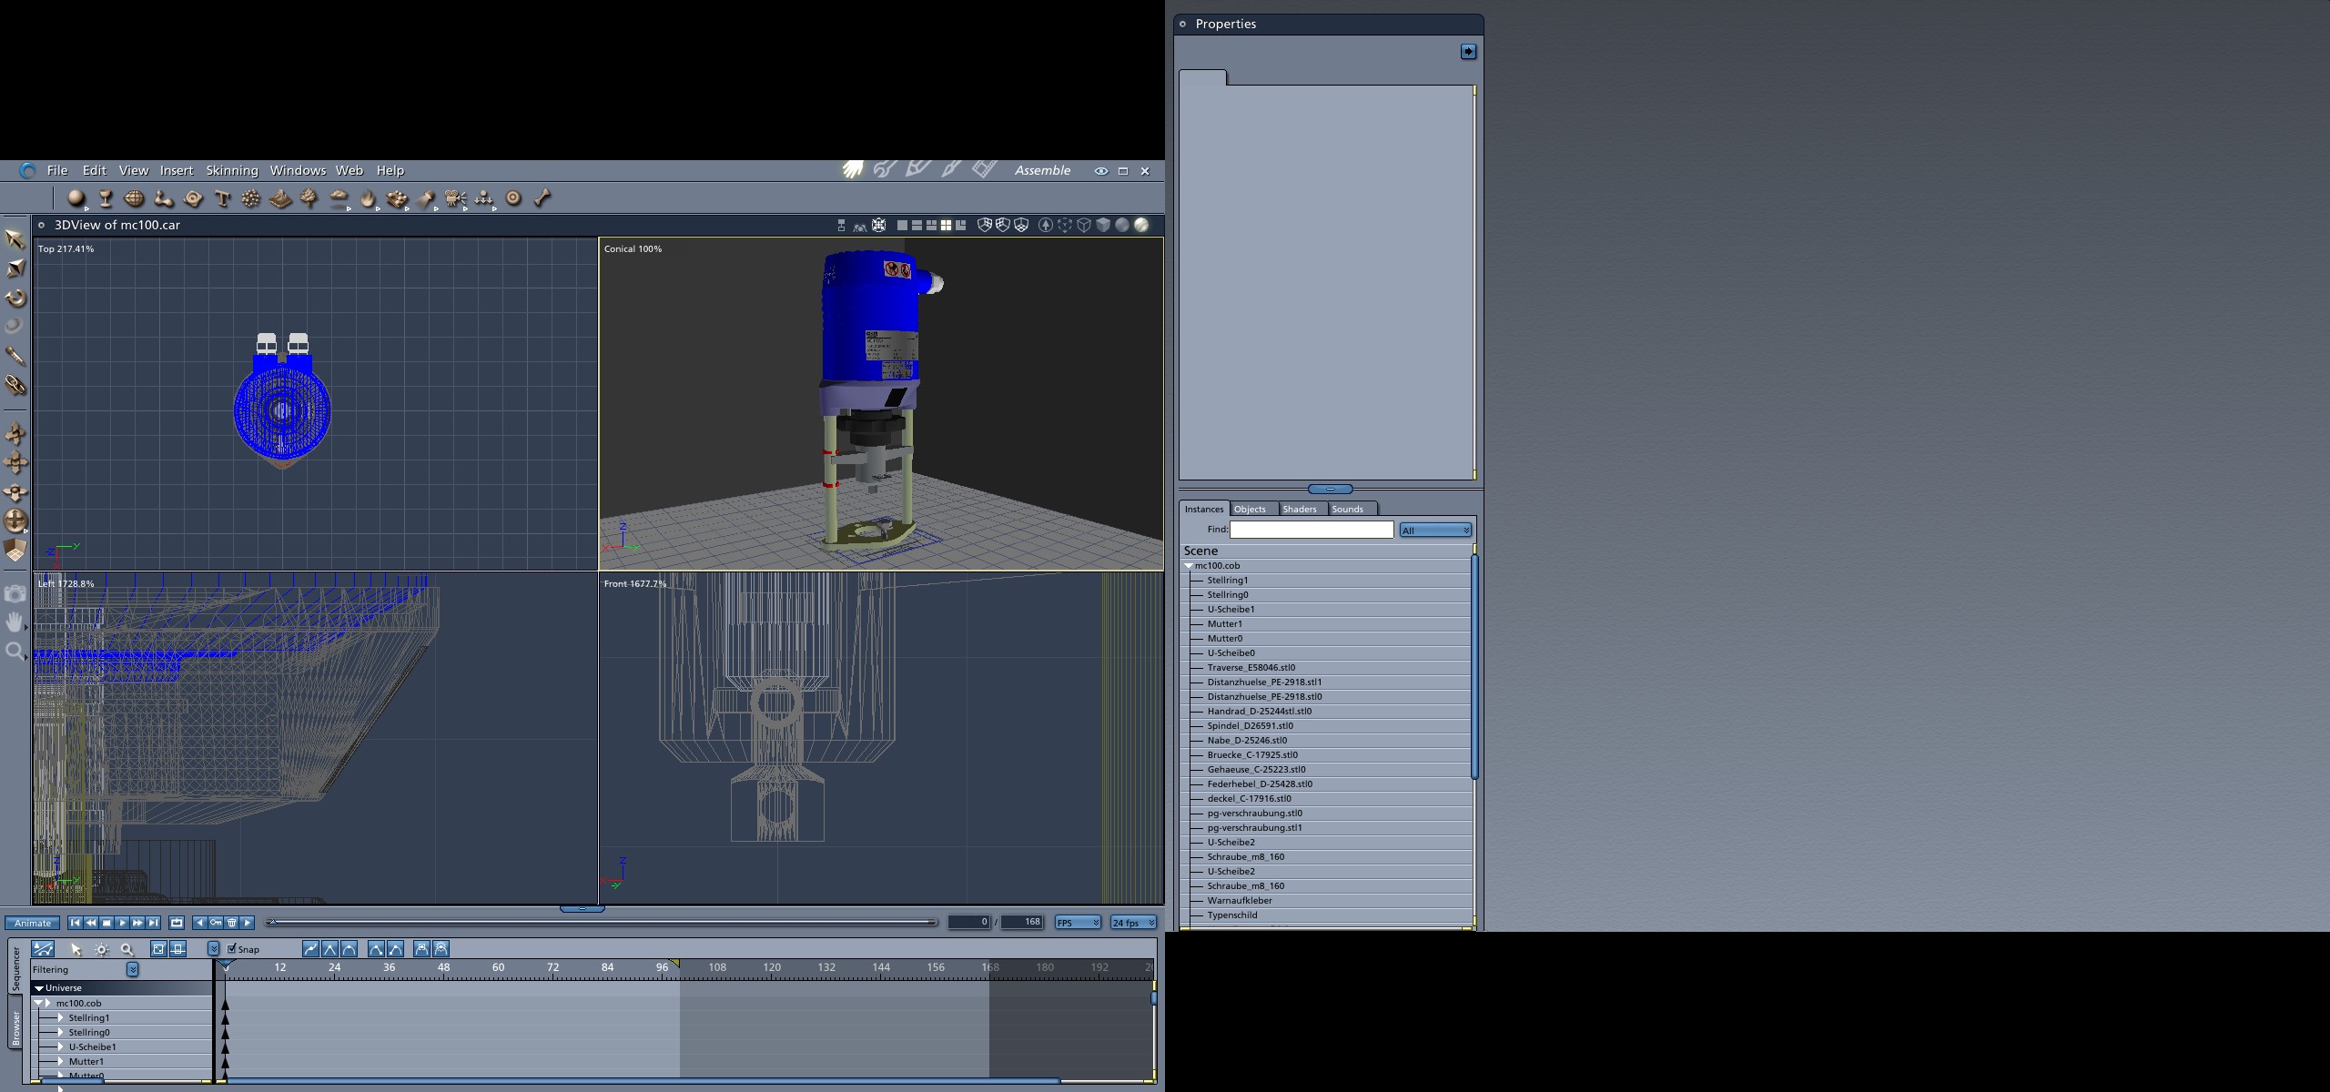This screenshot has height=1092, width=2330.
Task: Click the eye icon next to Assemble
Action: point(1100,170)
